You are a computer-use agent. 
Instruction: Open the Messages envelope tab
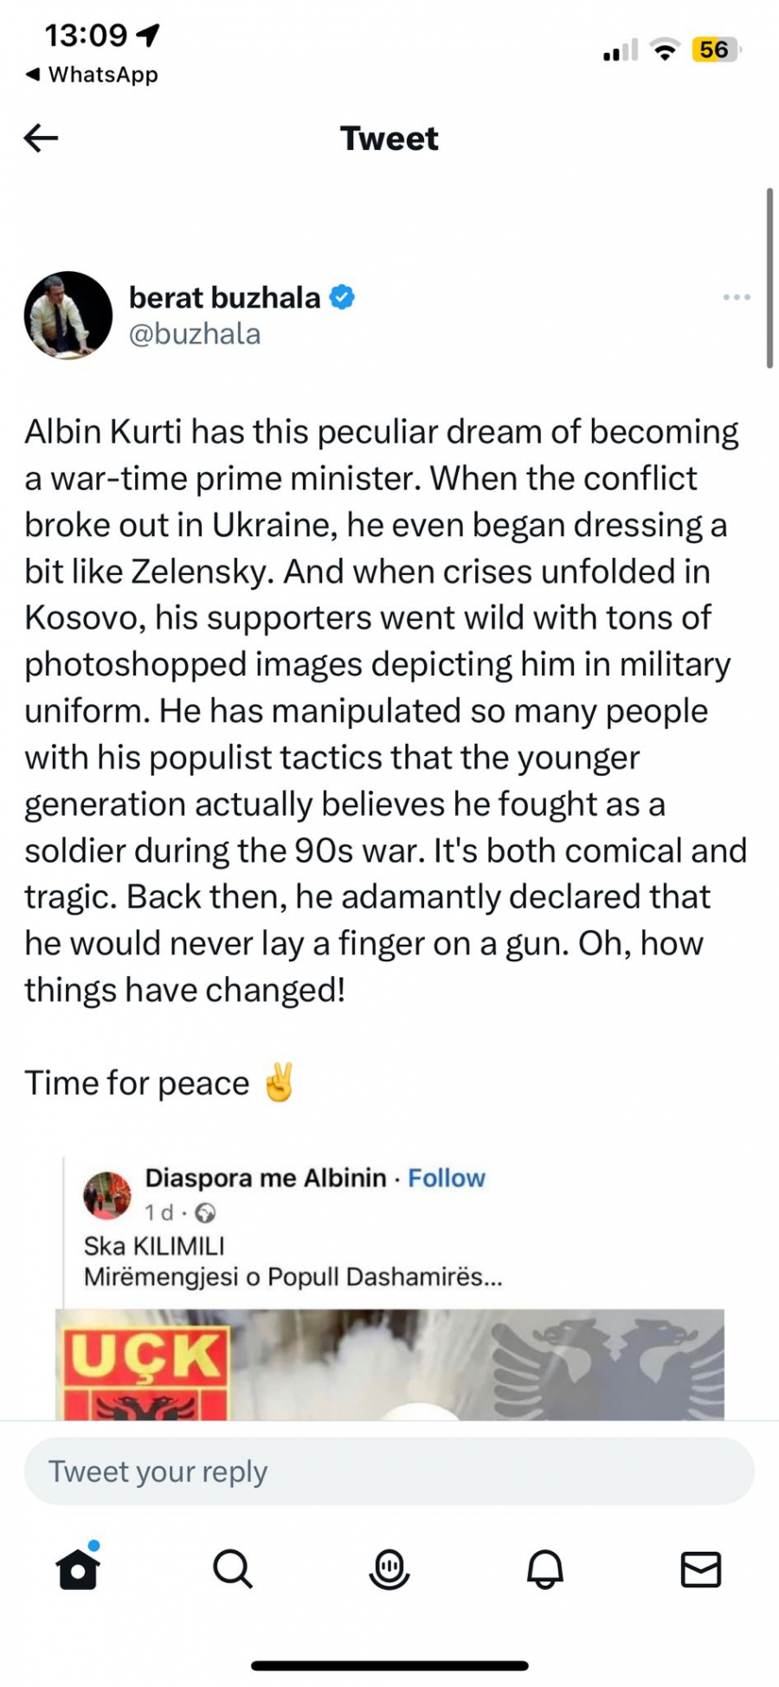[701, 1568]
